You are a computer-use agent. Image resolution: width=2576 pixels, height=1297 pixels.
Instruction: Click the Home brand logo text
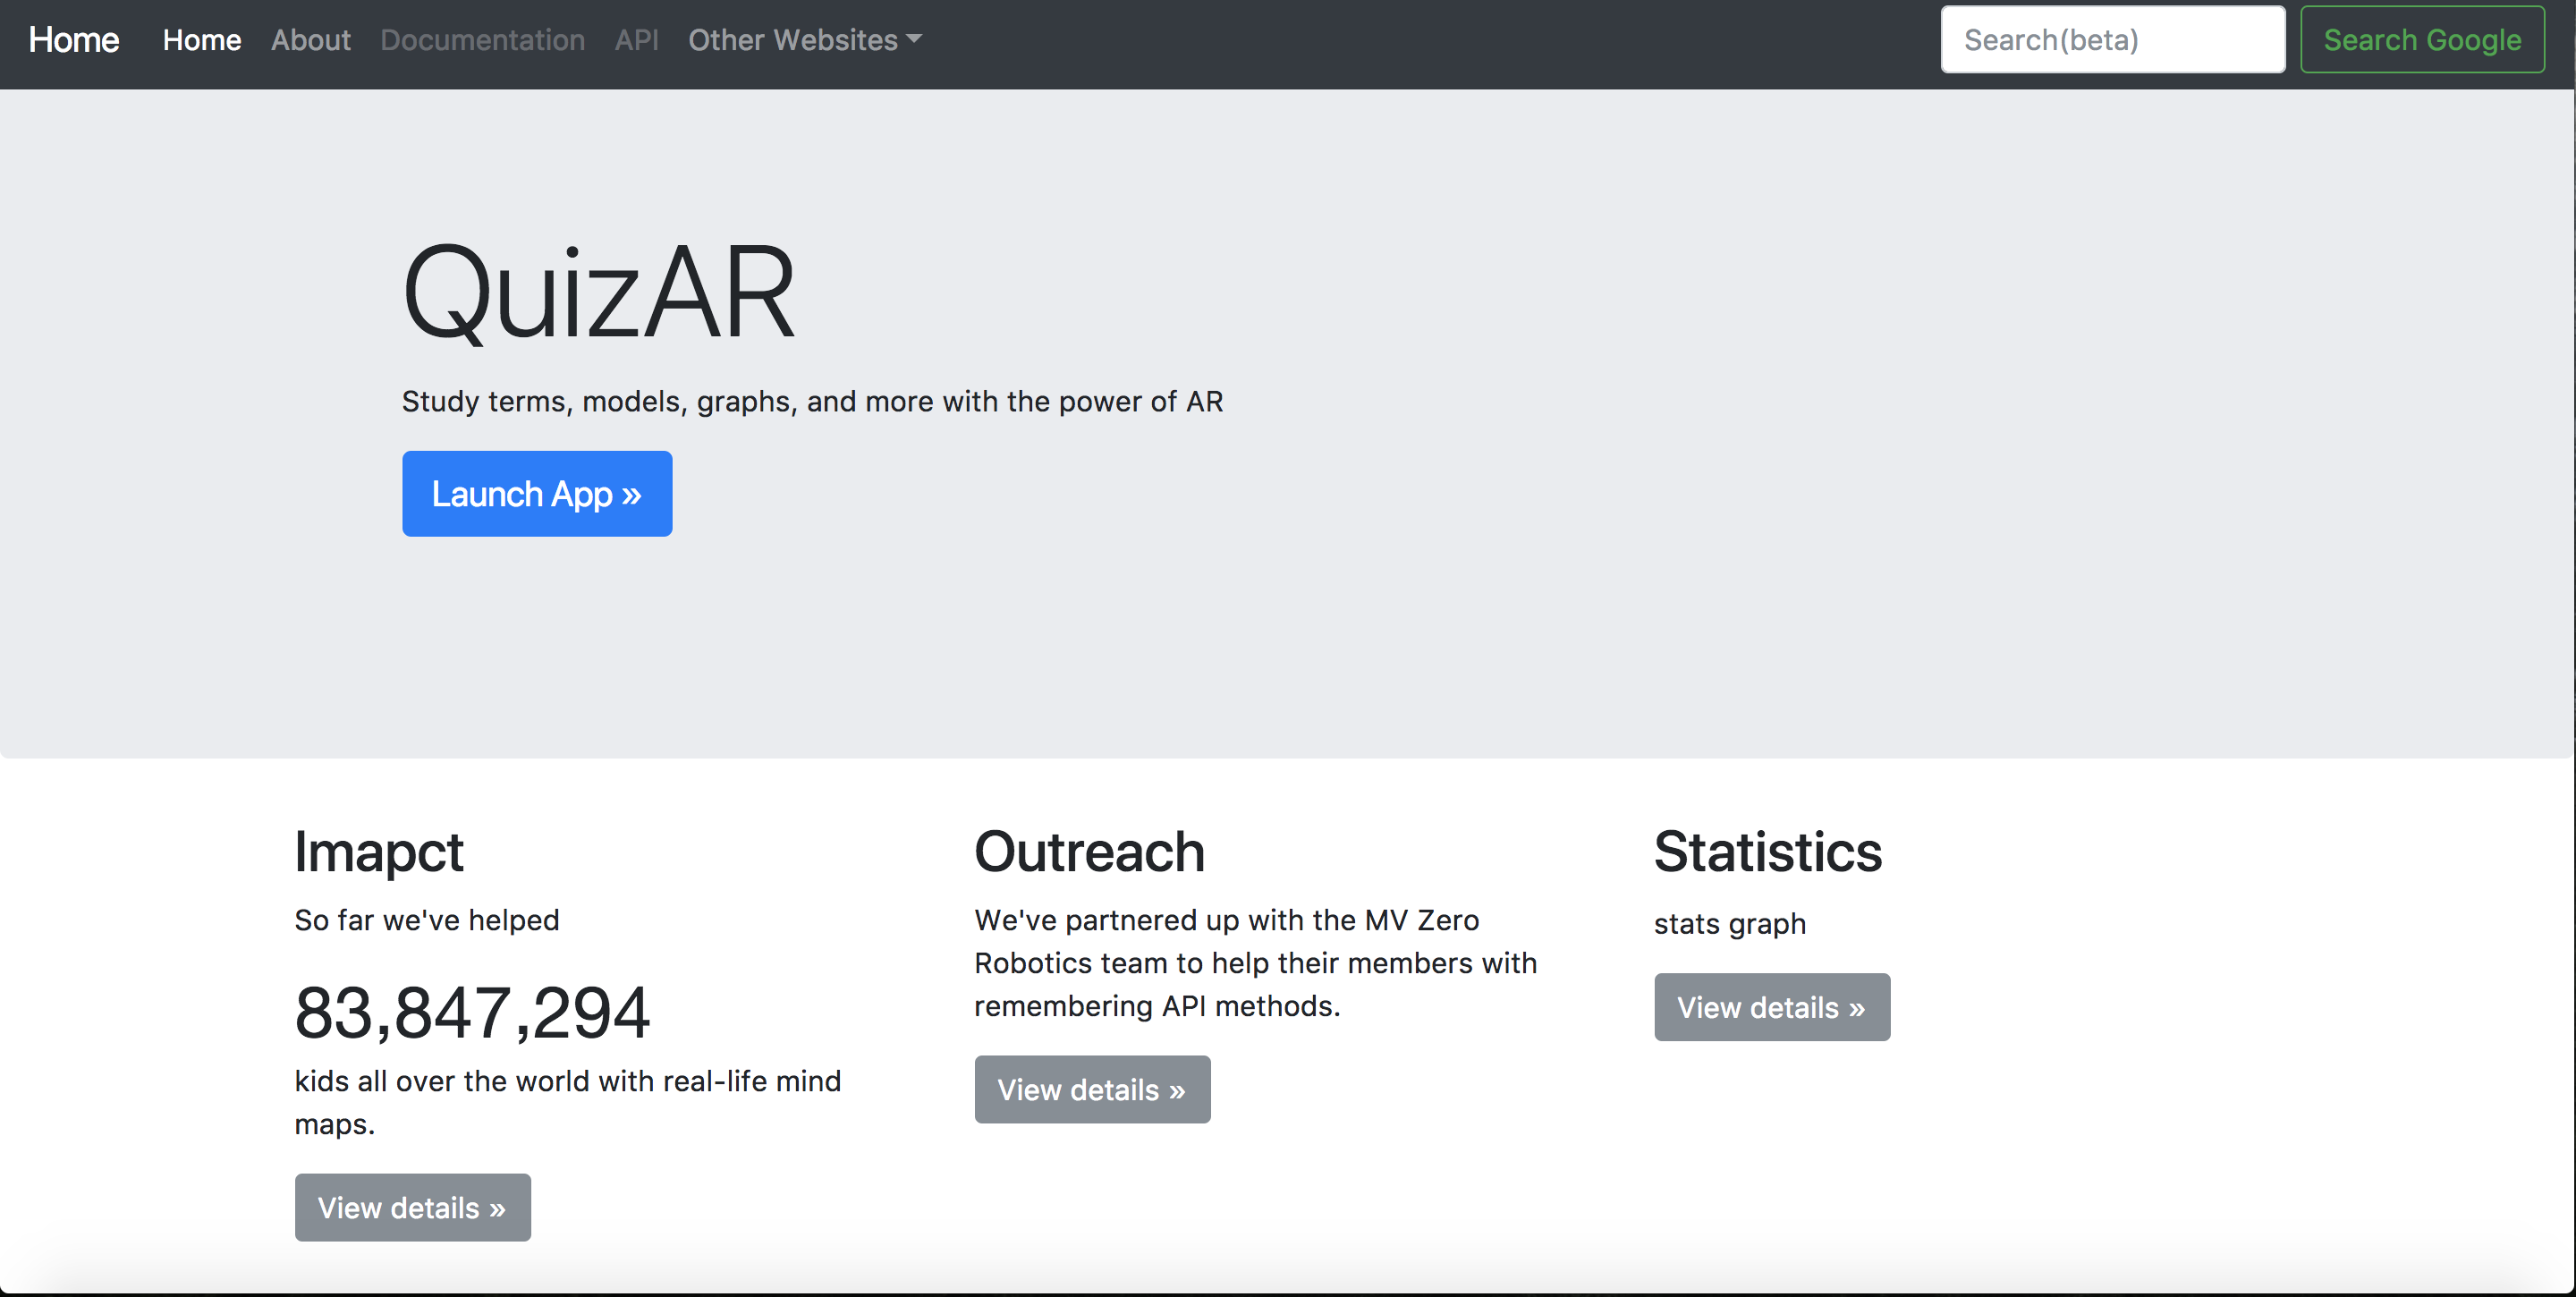(74, 40)
